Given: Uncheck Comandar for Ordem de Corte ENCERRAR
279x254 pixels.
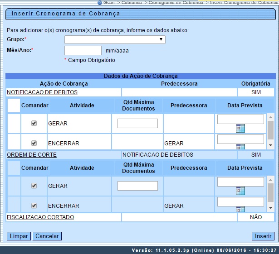Looking at the screenshot, I should pos(34,206).
